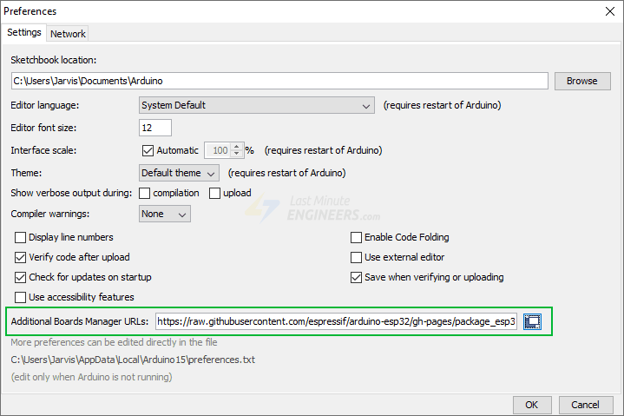Image resolution: width=624 pixels, height=416 pixels.
Task: Decrease interface scale with down arrow
Action: coord(237,154)
